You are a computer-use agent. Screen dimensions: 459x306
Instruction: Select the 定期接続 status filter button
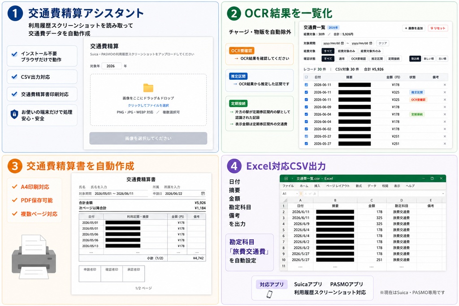[x=394, y=59]
